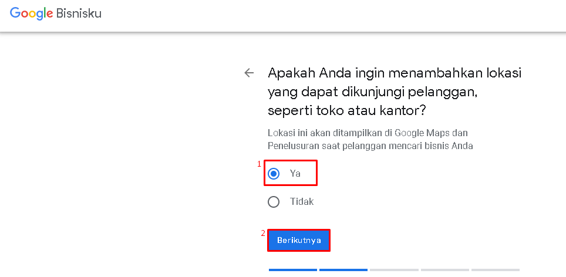Choose the Tidak option label text

pyautogui.click(x=302, y=201)
